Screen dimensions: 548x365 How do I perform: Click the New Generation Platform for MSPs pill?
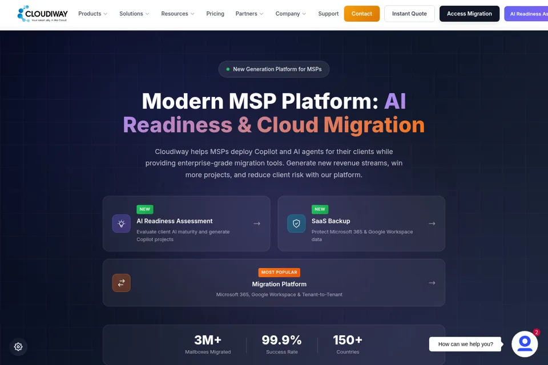(x=273, y=69)
